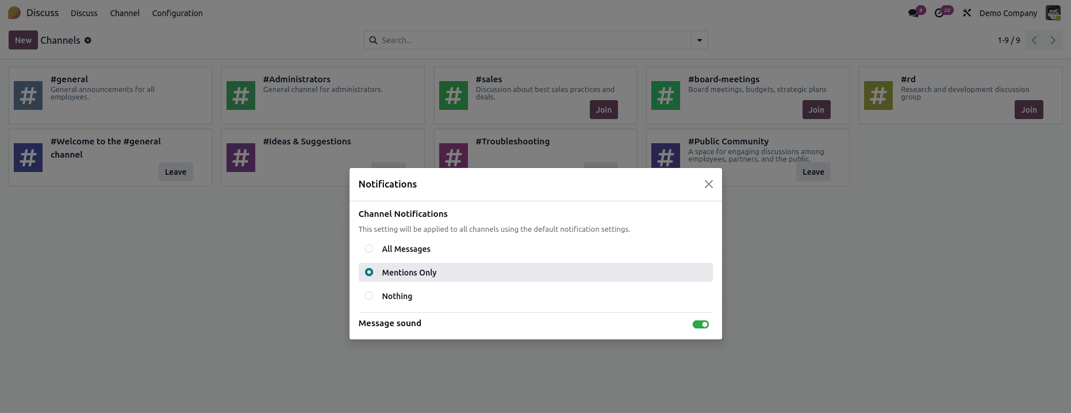The height and width of the screenshot is (413, 1071).
Task: Open the Configuration menu
Action: tap(177, 13)
